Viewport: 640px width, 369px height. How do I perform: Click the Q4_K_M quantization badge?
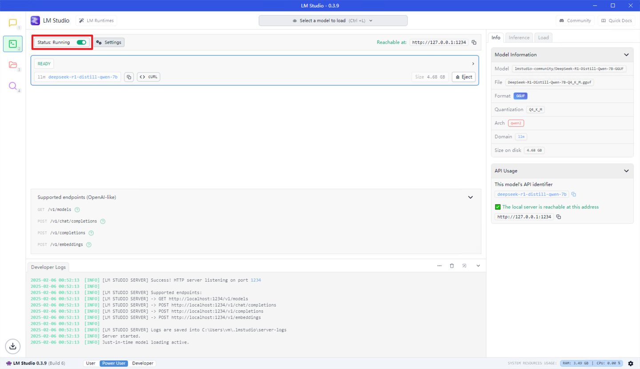point(536,109)
